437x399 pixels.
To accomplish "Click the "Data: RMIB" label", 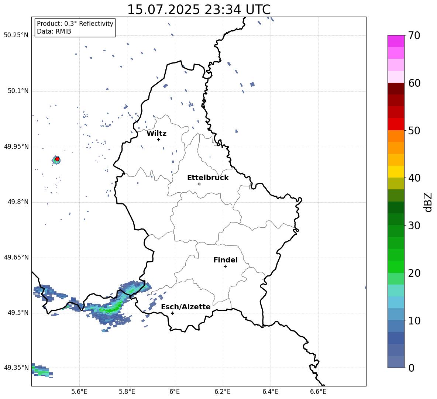I will point(54,31).
